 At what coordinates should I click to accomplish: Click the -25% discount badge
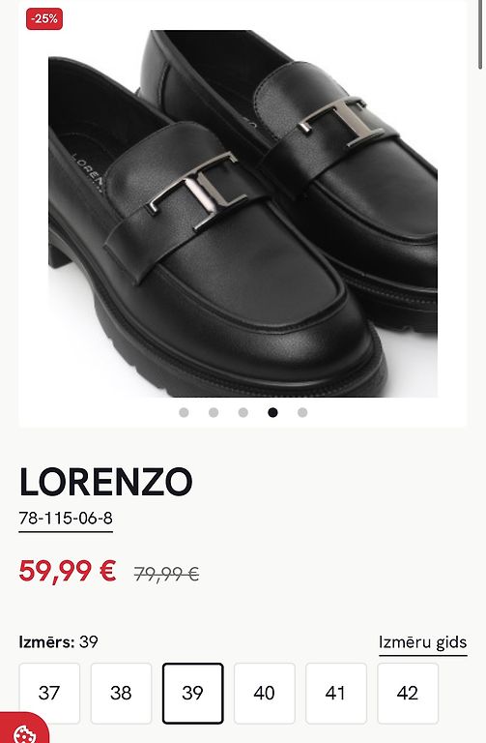44,19
